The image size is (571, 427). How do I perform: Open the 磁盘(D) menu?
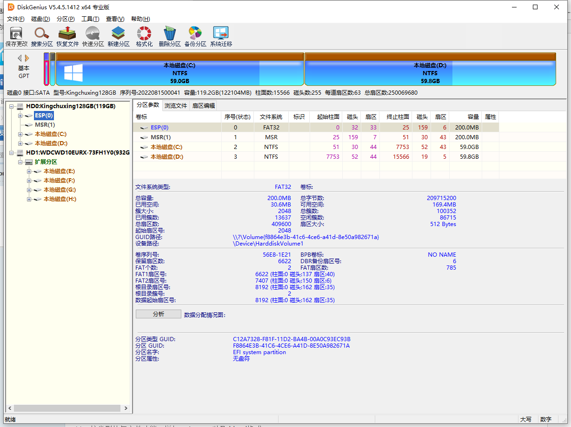point(40,19)
